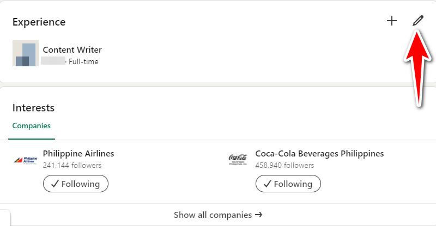436x226 pixels.
Task: Open the Content Writer position title
Action: [72, 50]
